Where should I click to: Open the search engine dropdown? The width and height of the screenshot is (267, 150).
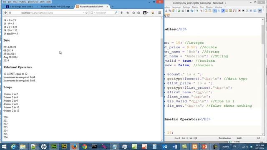click(x=93, y=13)
